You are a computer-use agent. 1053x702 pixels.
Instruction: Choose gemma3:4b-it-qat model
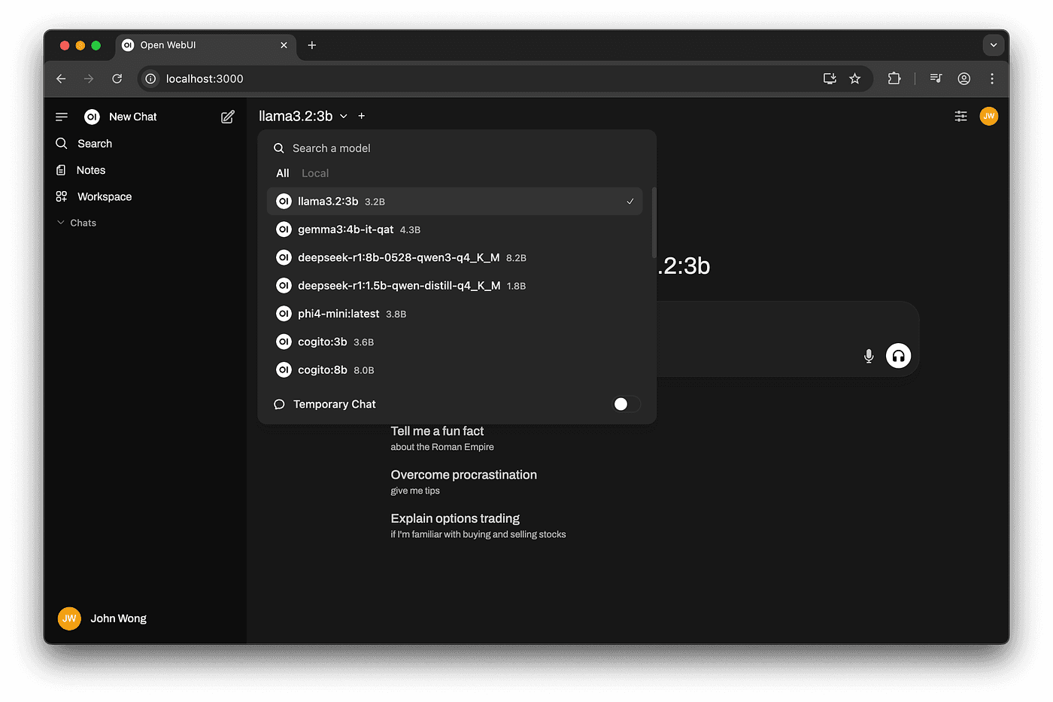[454, 229]
